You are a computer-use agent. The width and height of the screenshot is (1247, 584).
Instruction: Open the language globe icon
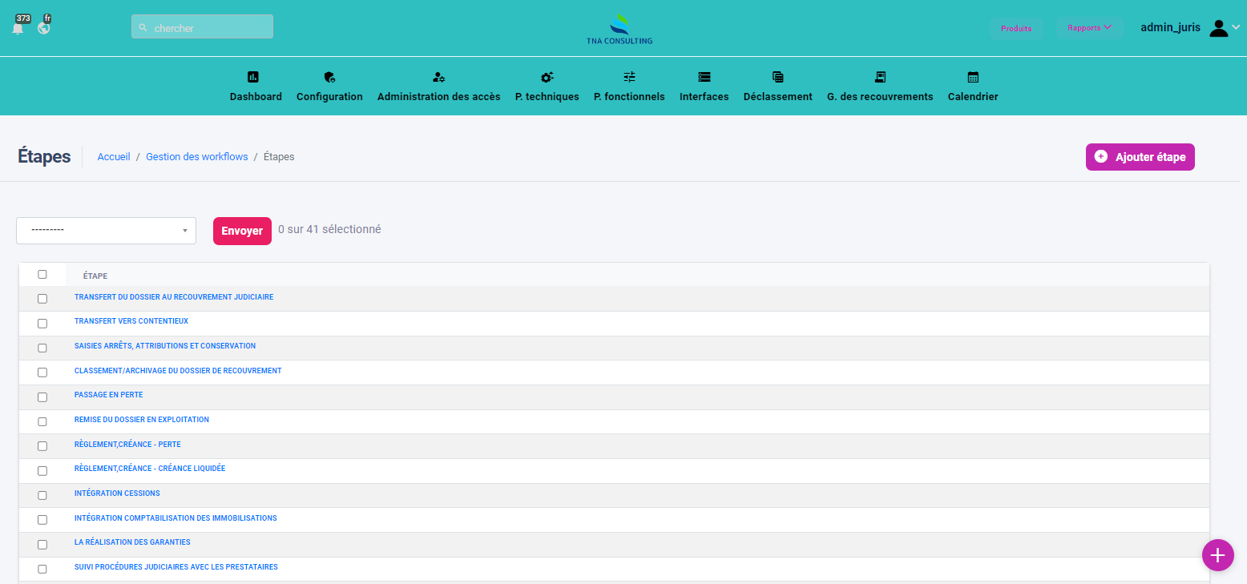point(44,28)
